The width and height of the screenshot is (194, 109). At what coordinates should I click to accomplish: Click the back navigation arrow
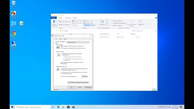53,31
